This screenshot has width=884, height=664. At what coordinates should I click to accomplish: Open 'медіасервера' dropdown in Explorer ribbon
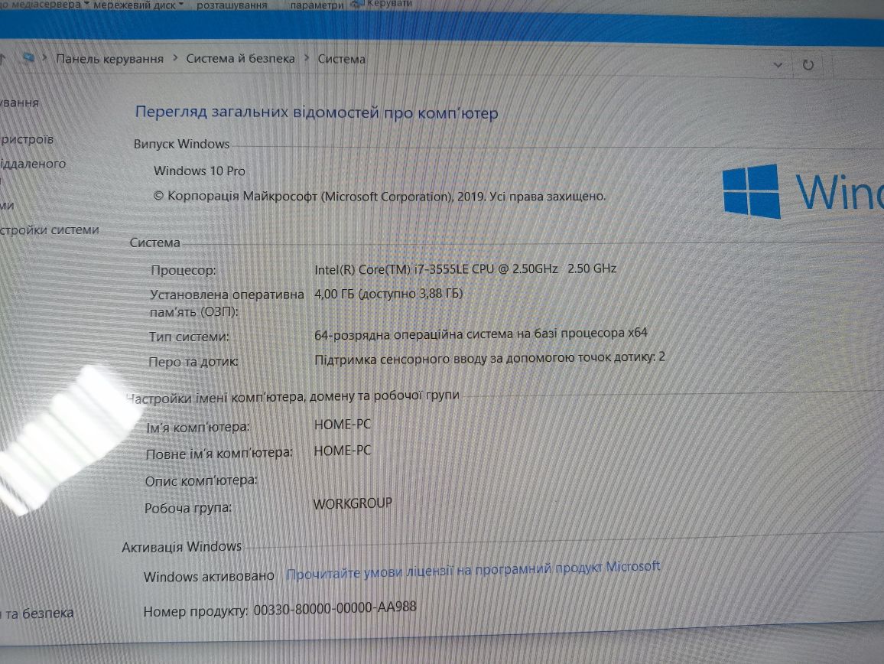pos(45,5)
